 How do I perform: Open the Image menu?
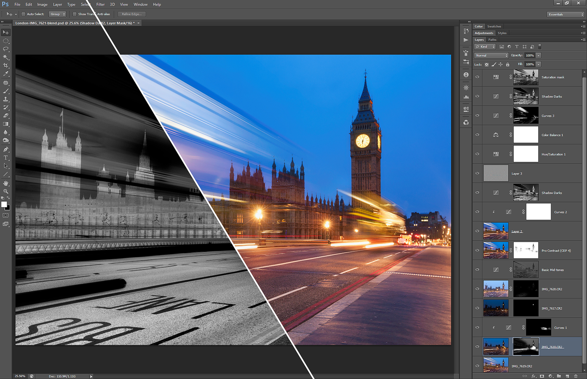pyautogui.click(x=42, y=4)
